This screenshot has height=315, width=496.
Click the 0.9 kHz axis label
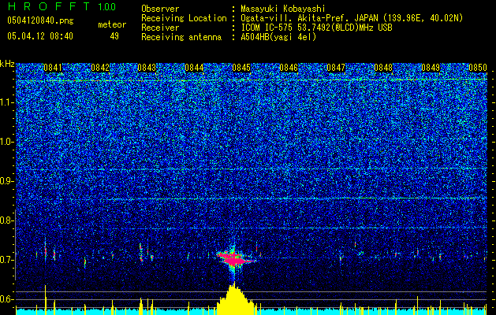[6, 181]
